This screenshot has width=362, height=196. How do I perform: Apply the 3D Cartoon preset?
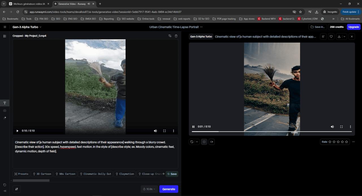click(42, 174)
